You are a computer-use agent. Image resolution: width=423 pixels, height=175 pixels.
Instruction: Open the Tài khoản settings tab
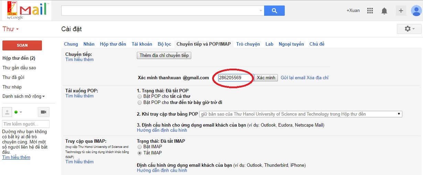click(x=142, y=44)
